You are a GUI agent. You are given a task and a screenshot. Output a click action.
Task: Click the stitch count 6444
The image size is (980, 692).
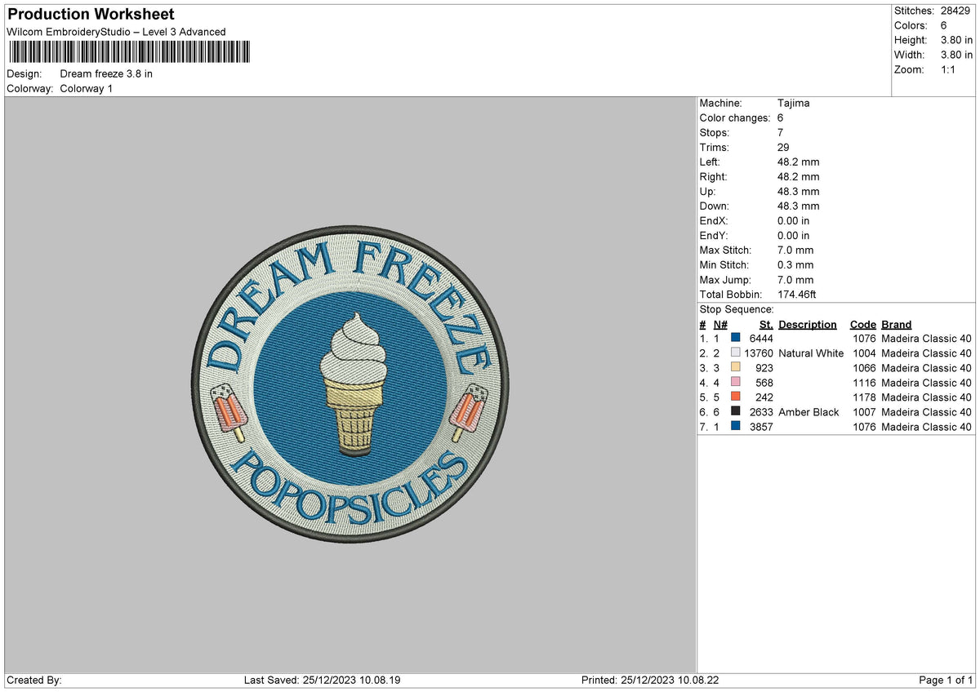pyautogui.click(x=761, y=339)
